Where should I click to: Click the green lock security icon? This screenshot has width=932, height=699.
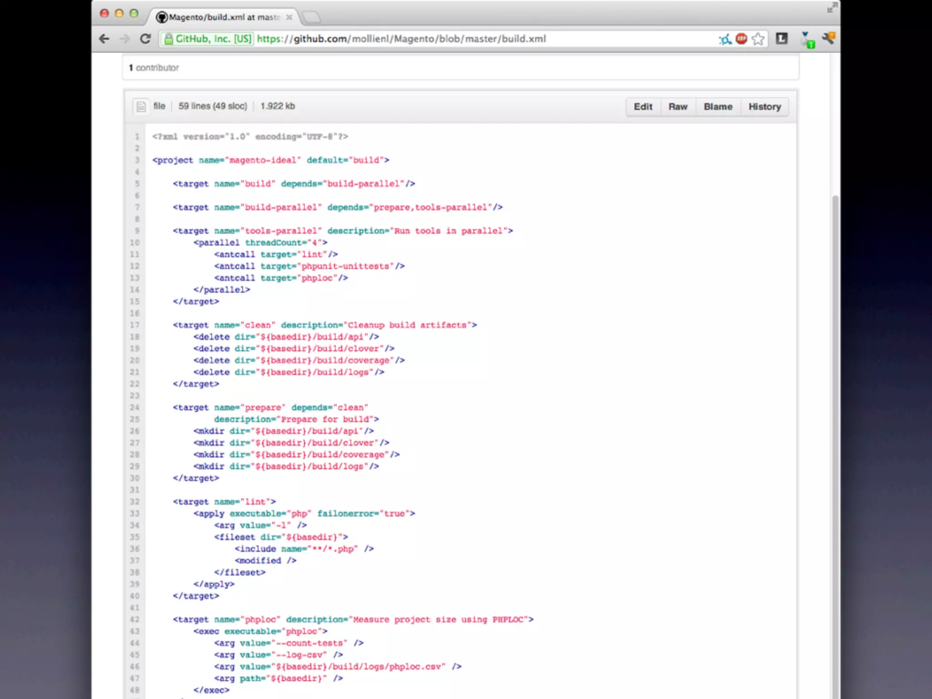(168, 39)
